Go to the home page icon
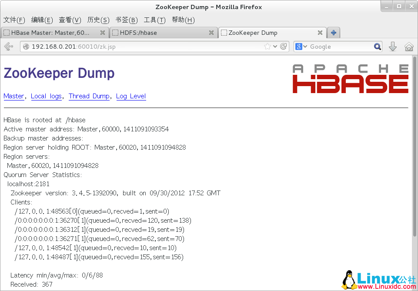 (x=409, y=47)
